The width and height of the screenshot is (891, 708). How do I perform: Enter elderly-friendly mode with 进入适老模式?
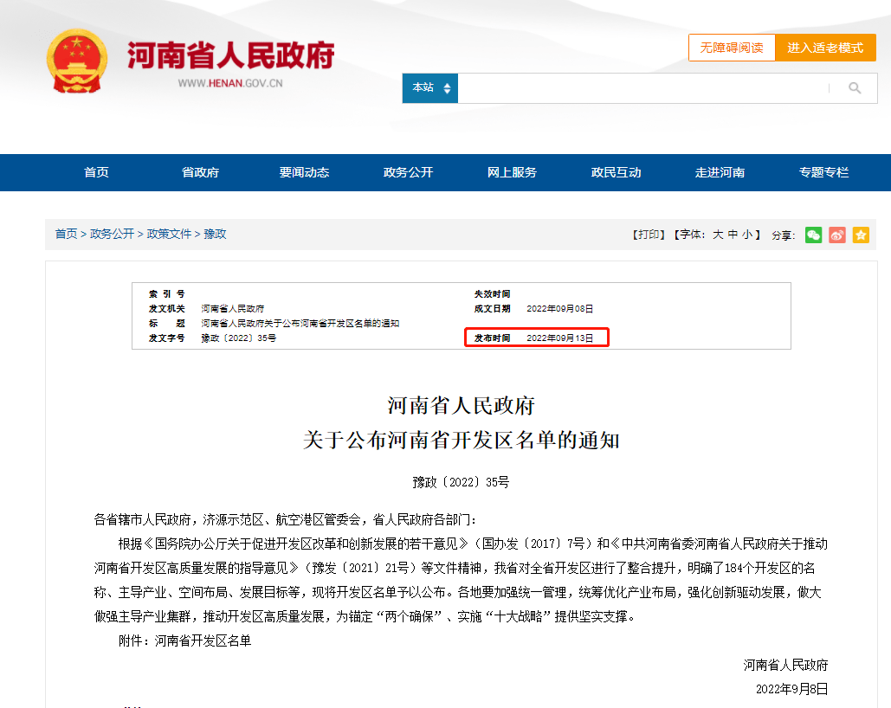tap(825, 48)
